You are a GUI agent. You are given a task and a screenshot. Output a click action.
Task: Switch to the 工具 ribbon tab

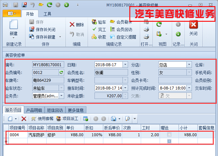[47, 14]
